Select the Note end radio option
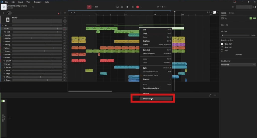Screen dimensions: 257x138 point(222,47)
